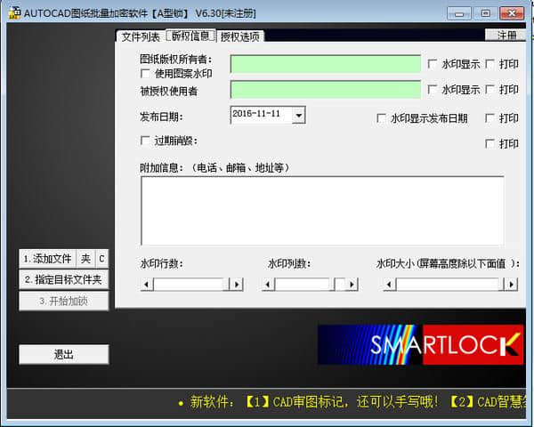Viewport: 534px width, 427px height.
Task: Open the 授权选项 tab
Action: pyautogui.click(x=239, y=36)
